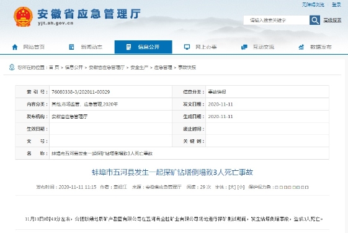
Task: Click the 阅读 29 次 read count
Action: point(199,187)
